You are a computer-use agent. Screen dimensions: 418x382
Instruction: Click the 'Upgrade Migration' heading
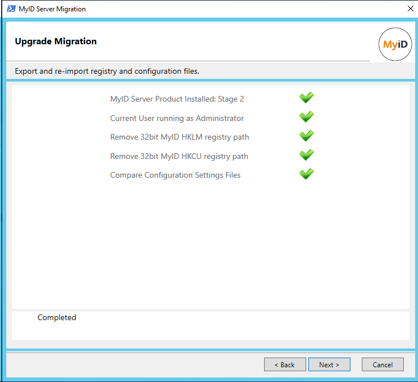[x=56, y=41]
